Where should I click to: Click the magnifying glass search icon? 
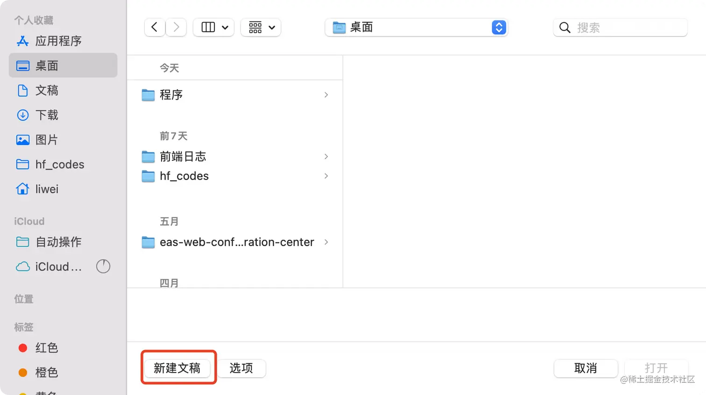565,28
